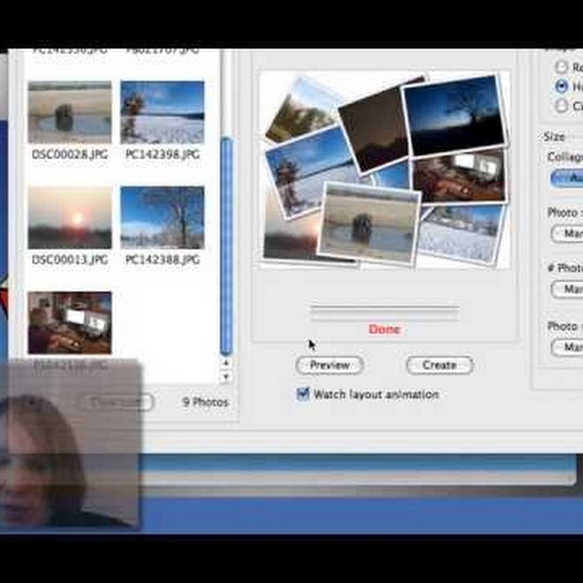Click the Preview button
Viewport: 583px width, 583px height.
coord(330,365)
